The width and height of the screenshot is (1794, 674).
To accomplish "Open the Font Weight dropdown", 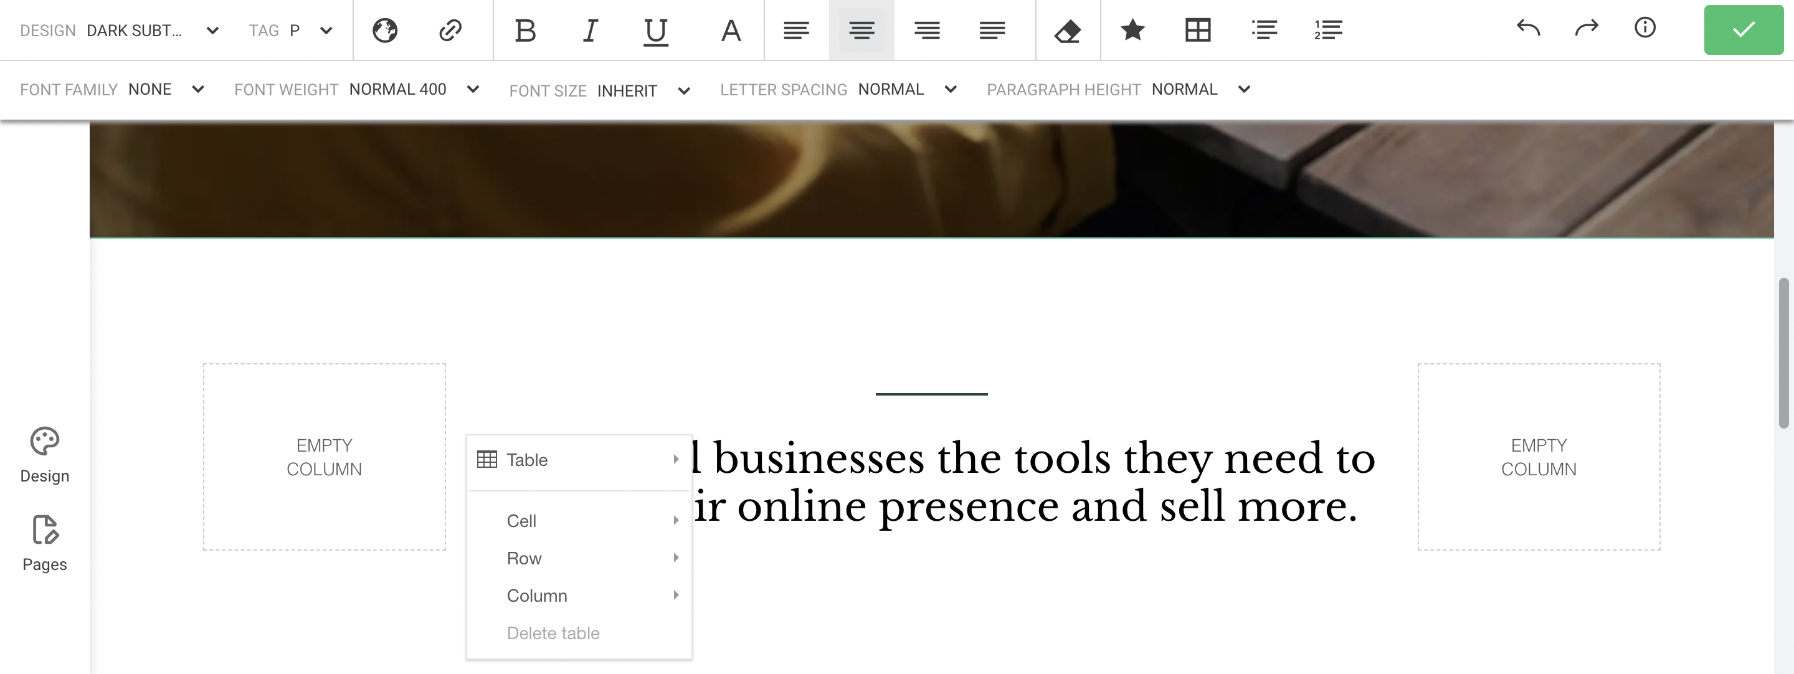I will [x=358, y=89].
